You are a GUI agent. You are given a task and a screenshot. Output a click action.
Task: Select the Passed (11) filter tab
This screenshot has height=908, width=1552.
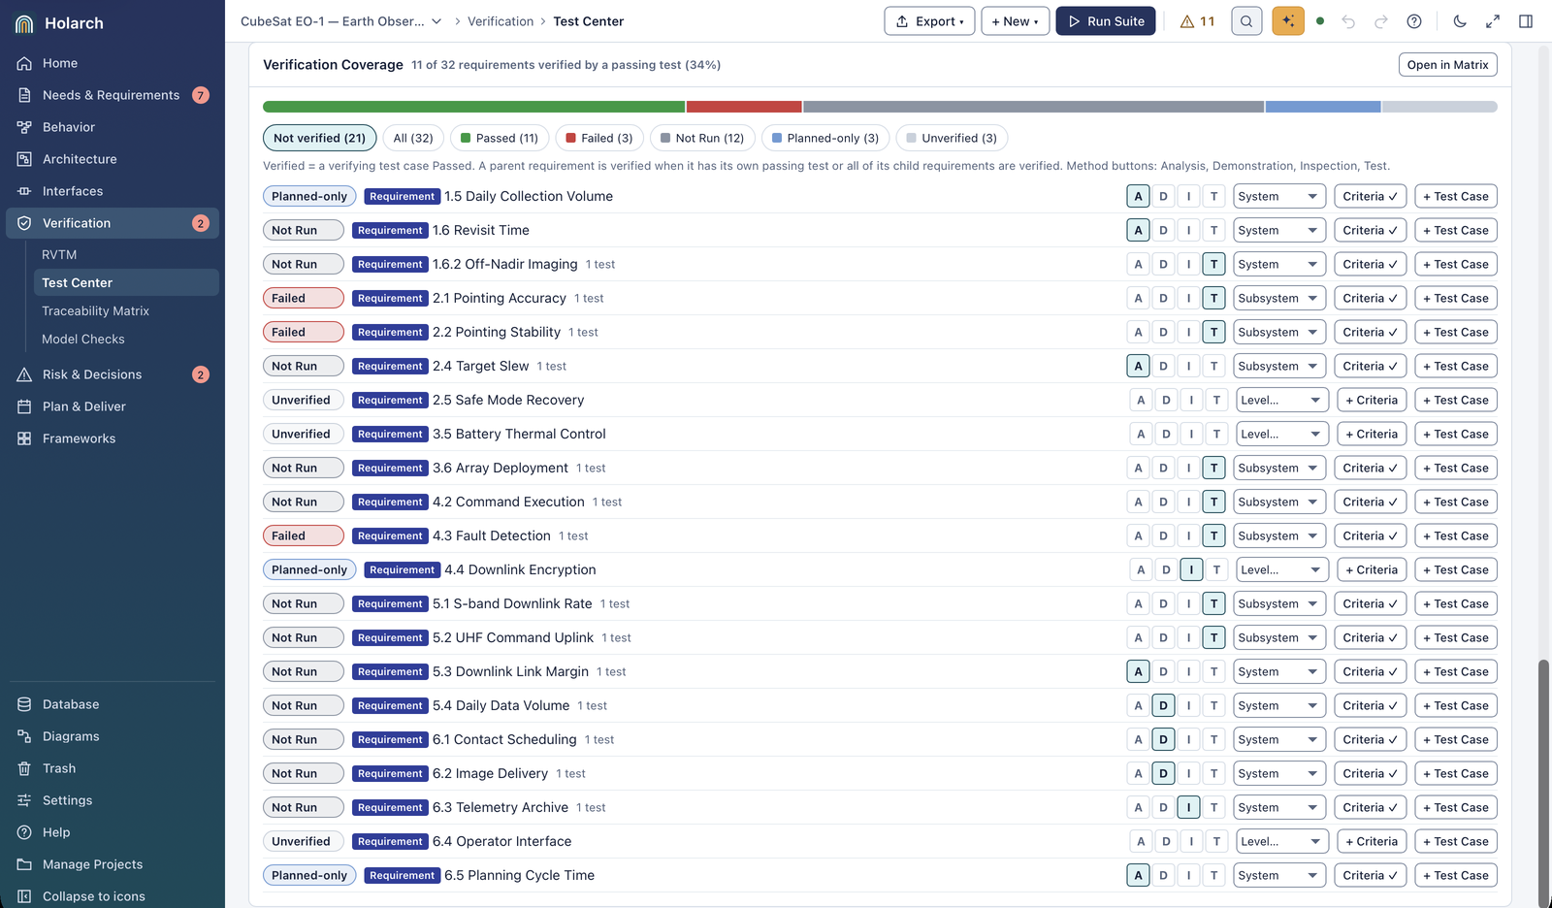[500, 138]
